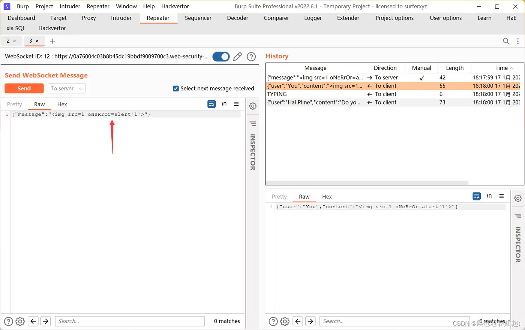
Task: Sort history by Length column
Action: tap(454, 68)
